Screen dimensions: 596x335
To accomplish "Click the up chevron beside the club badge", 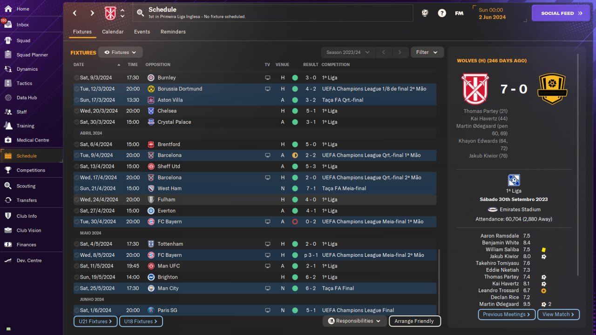I will tap(122, 10).
